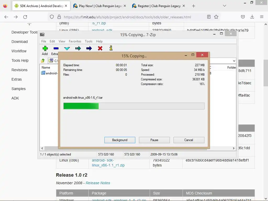Pause the copying operation
The height and width of the screenshot is (201, 268).
point(154,140)
